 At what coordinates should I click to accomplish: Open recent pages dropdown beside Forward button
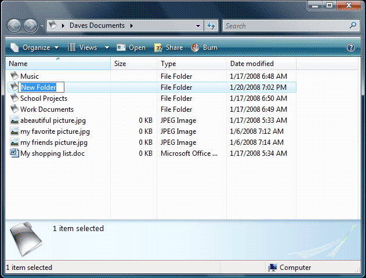coord(42,26)
